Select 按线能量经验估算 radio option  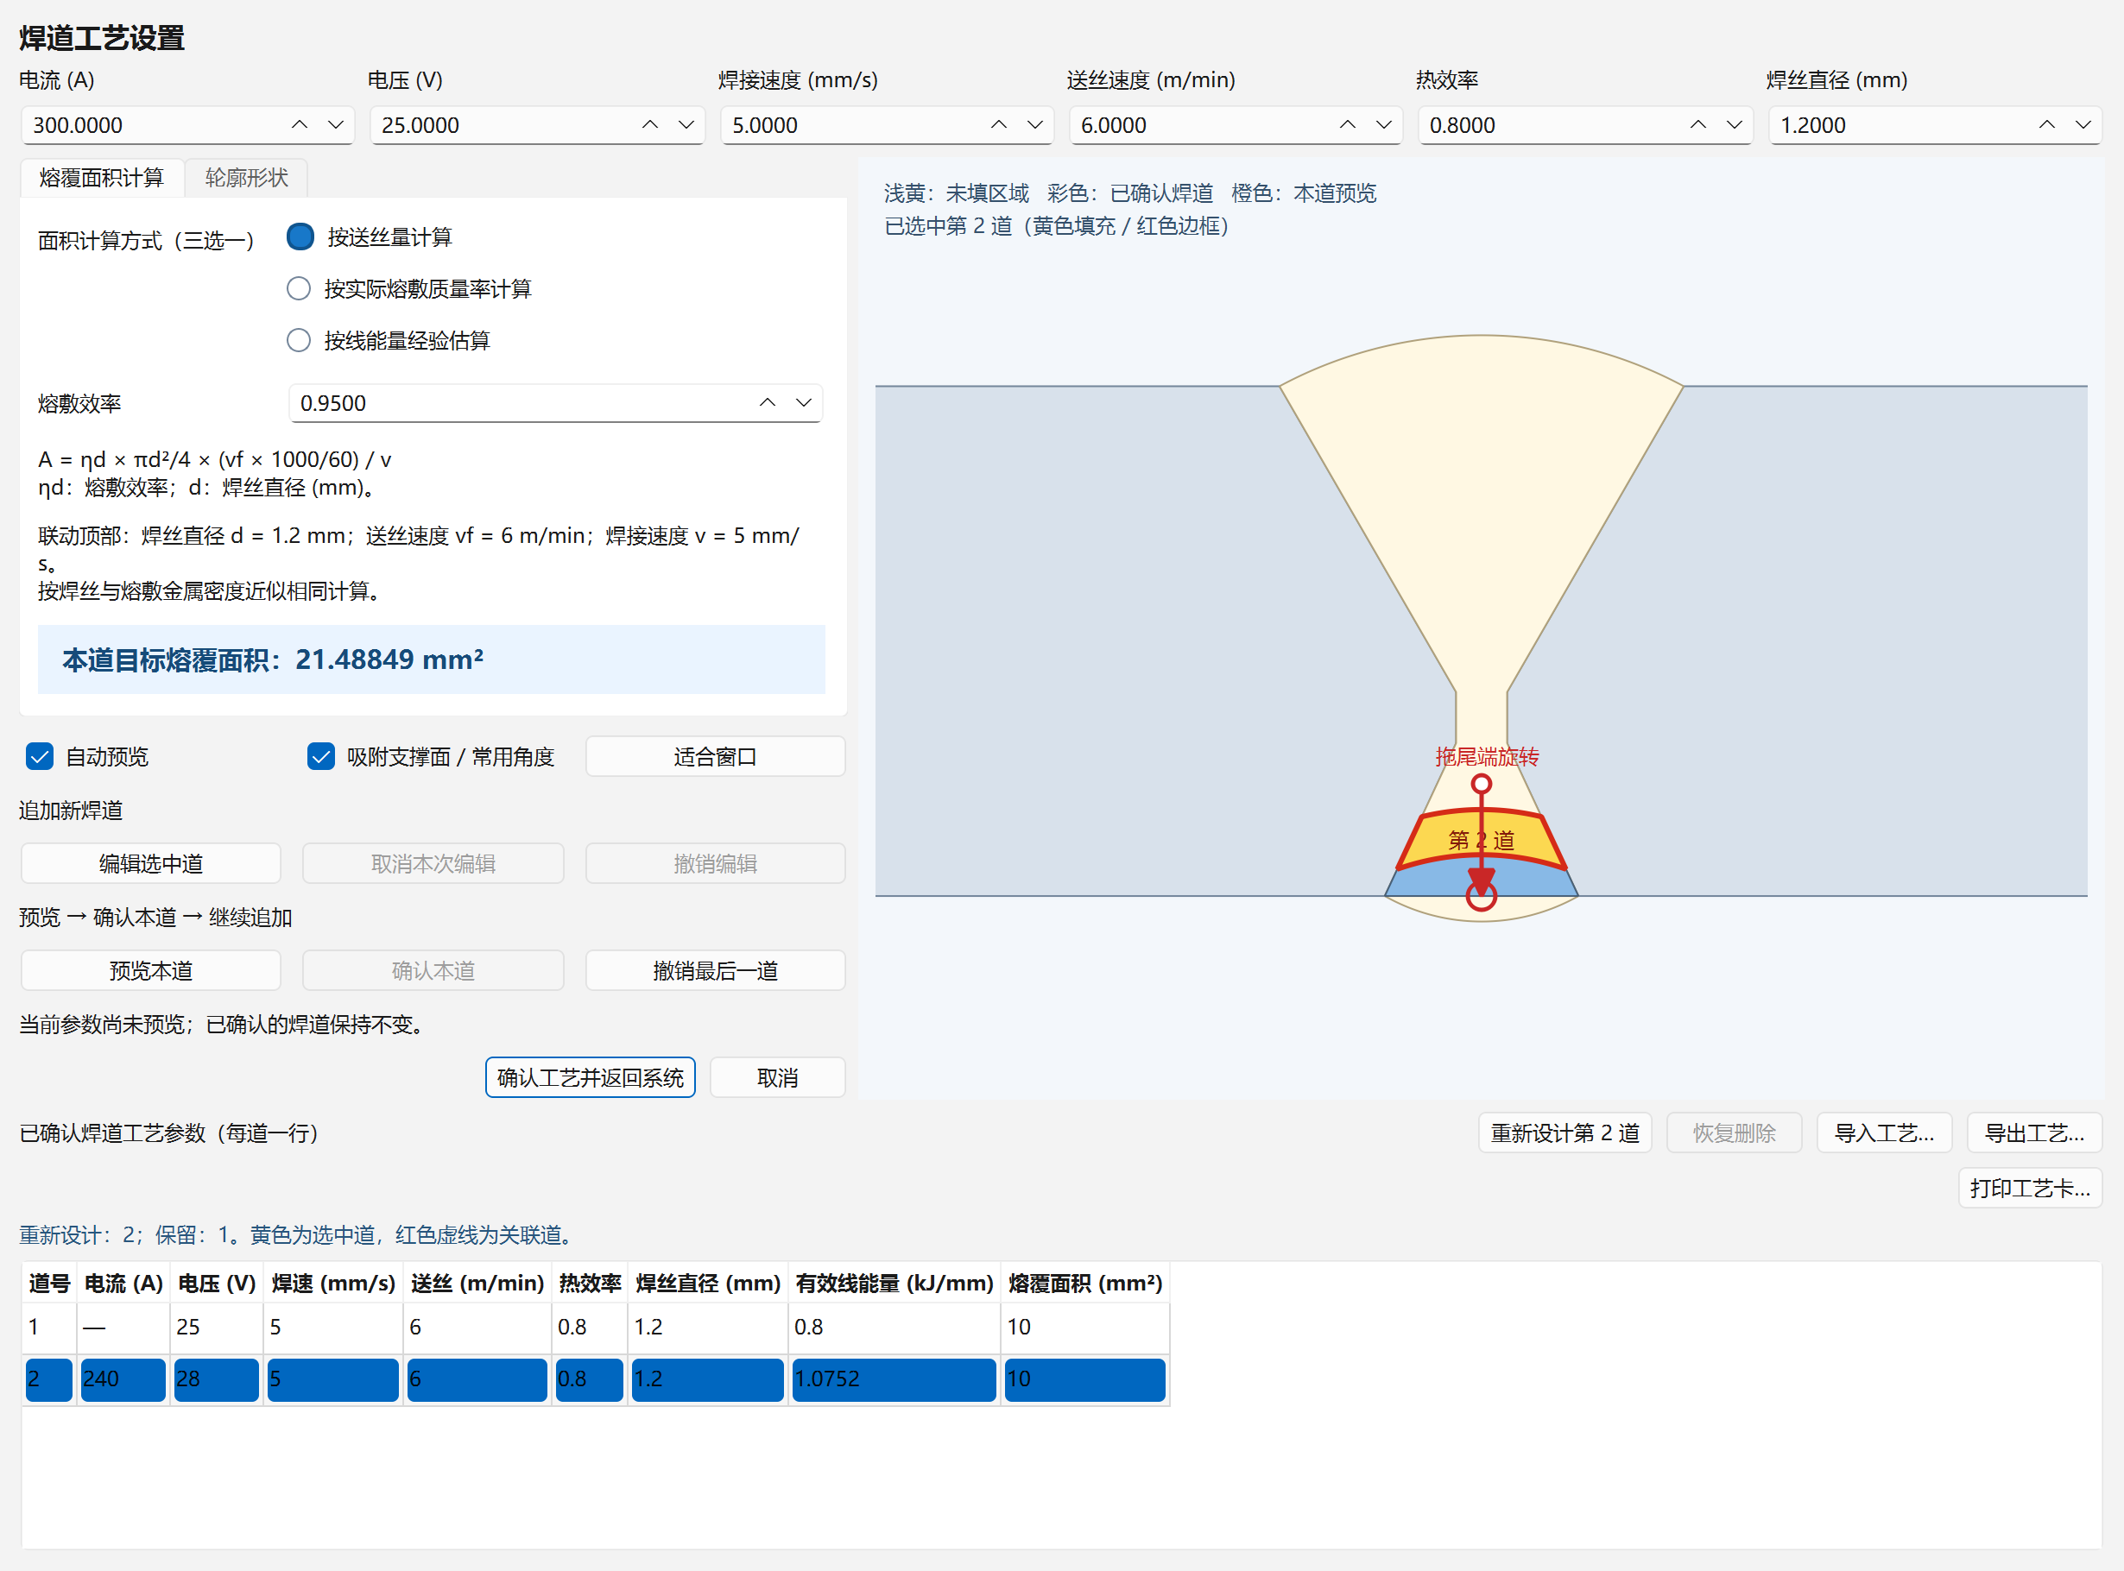[299, 339]
